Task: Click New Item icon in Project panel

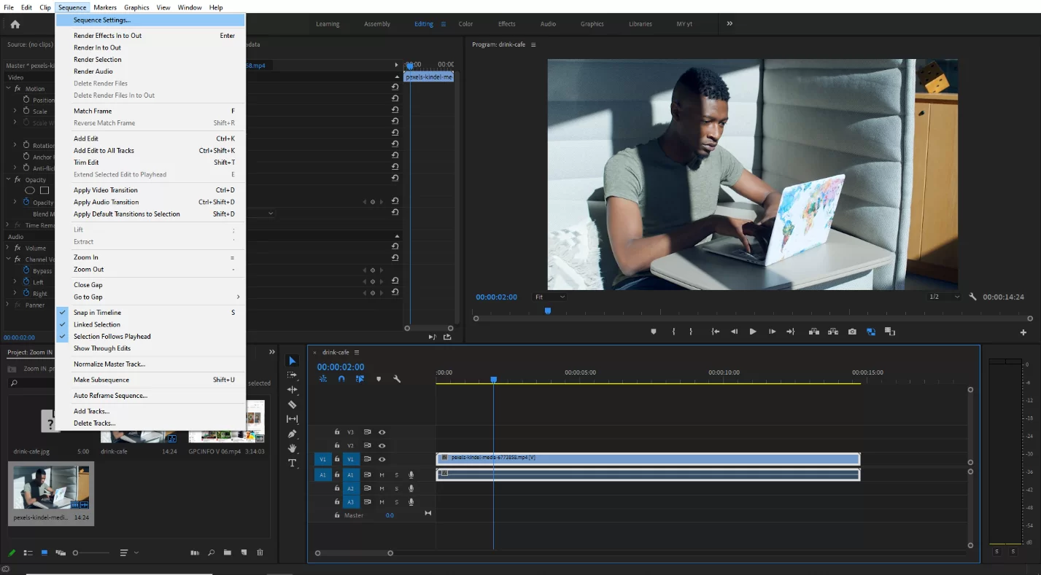Action: click(244, 552)
